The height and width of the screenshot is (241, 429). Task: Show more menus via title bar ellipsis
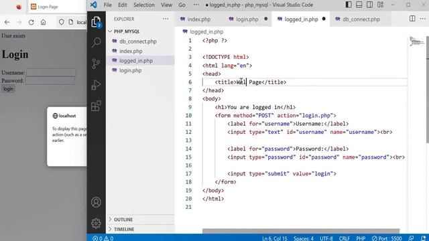pyautogui.click(x=196, y=5)
